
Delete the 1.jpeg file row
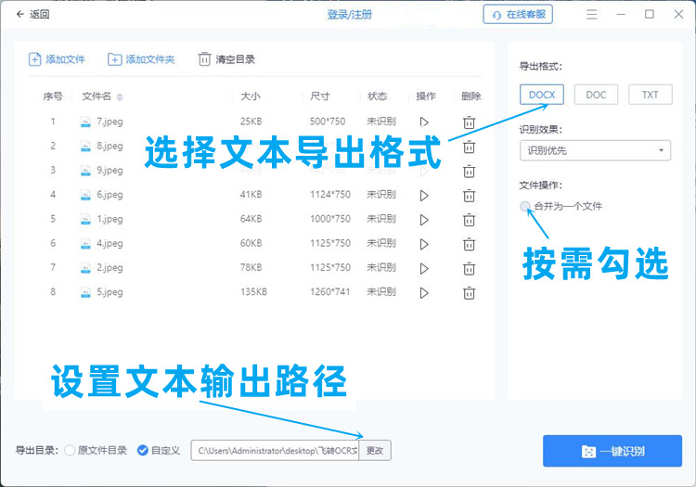point(470,220)
